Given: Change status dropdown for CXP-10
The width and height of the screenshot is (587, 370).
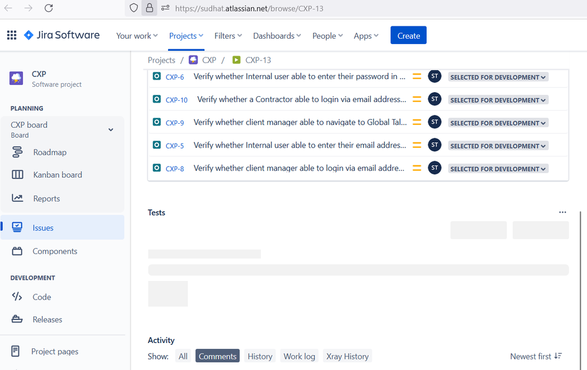Looking at the screenshot, I should pos(498,100).
